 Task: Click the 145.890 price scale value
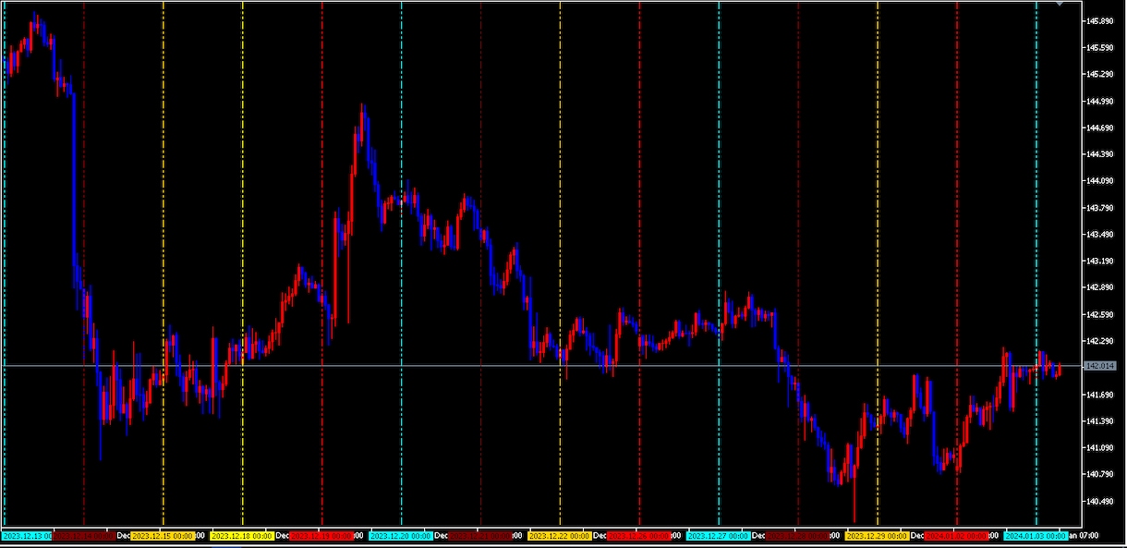tap(1100, 20)
